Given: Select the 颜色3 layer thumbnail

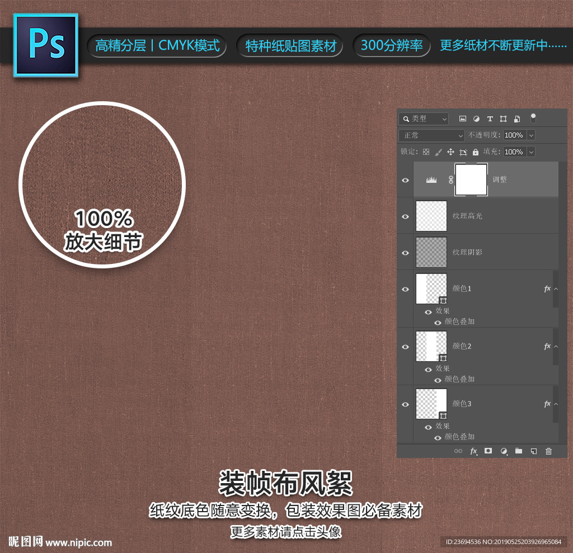Looking at the screenshot, I should pyautogui.click(x=431, y=404).
